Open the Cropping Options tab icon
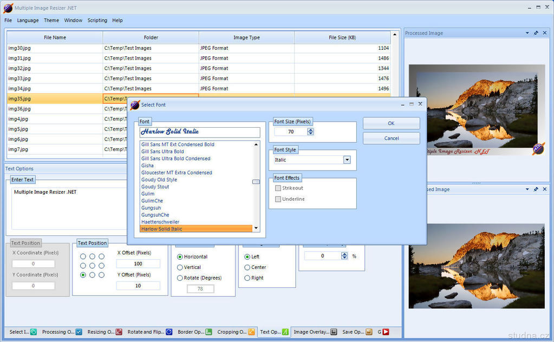This screenshot has height=342, width=554. click(251, 332)
